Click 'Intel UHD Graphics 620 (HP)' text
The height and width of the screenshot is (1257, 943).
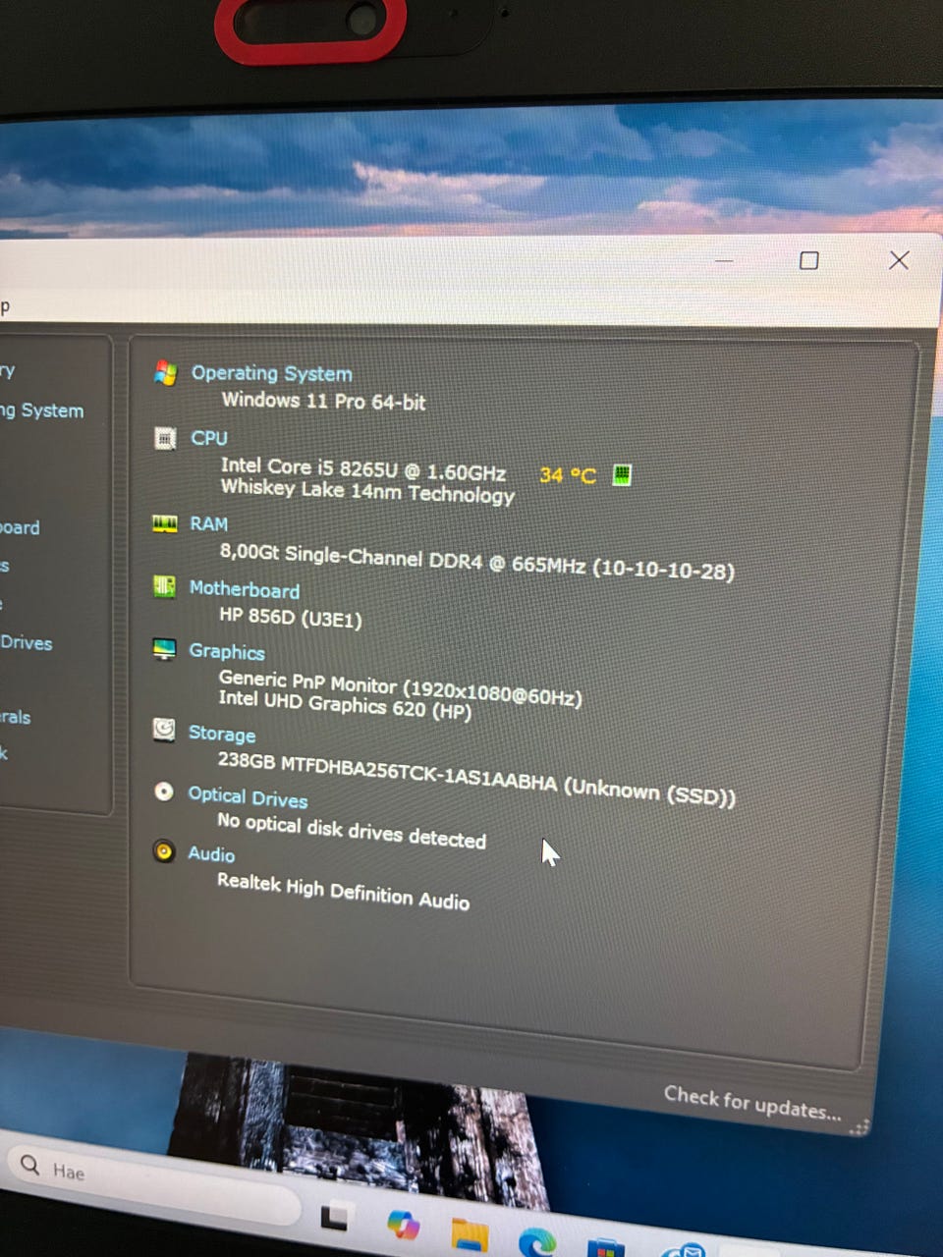pyautogui.click(x=345, y=704)
